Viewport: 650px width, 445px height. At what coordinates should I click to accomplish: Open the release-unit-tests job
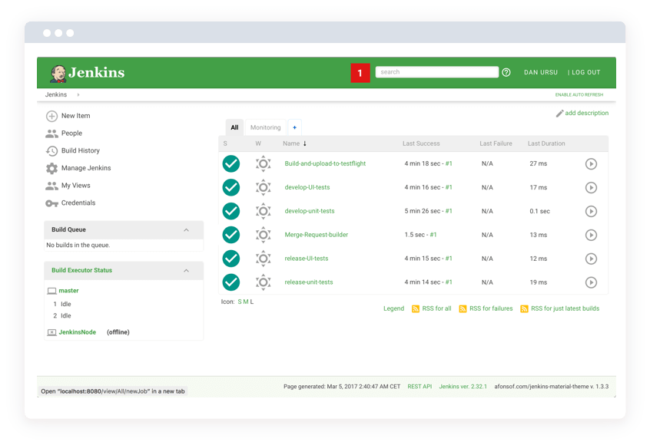[308, 282]
